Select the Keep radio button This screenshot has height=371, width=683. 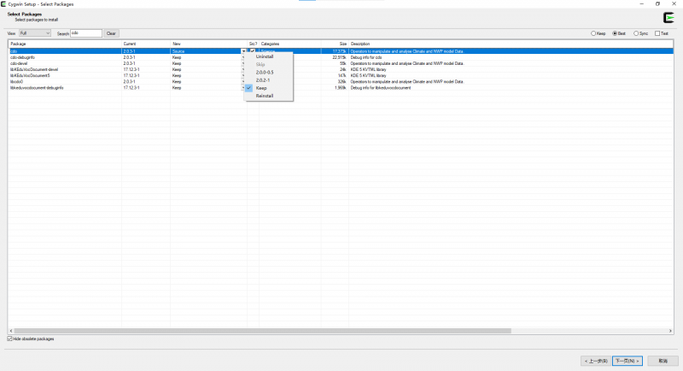tap(594, 33)
